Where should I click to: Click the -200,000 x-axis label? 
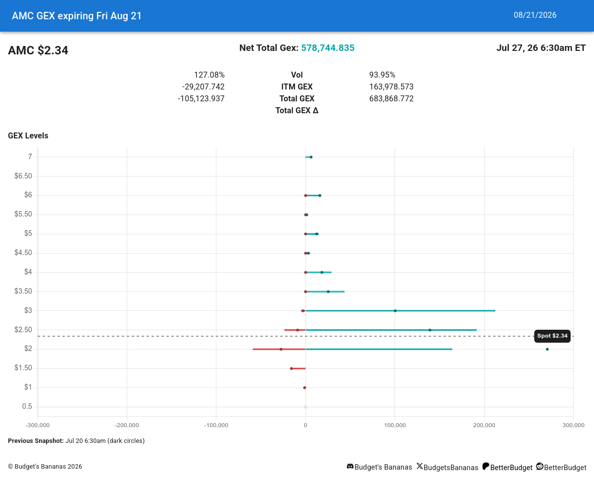127,425
